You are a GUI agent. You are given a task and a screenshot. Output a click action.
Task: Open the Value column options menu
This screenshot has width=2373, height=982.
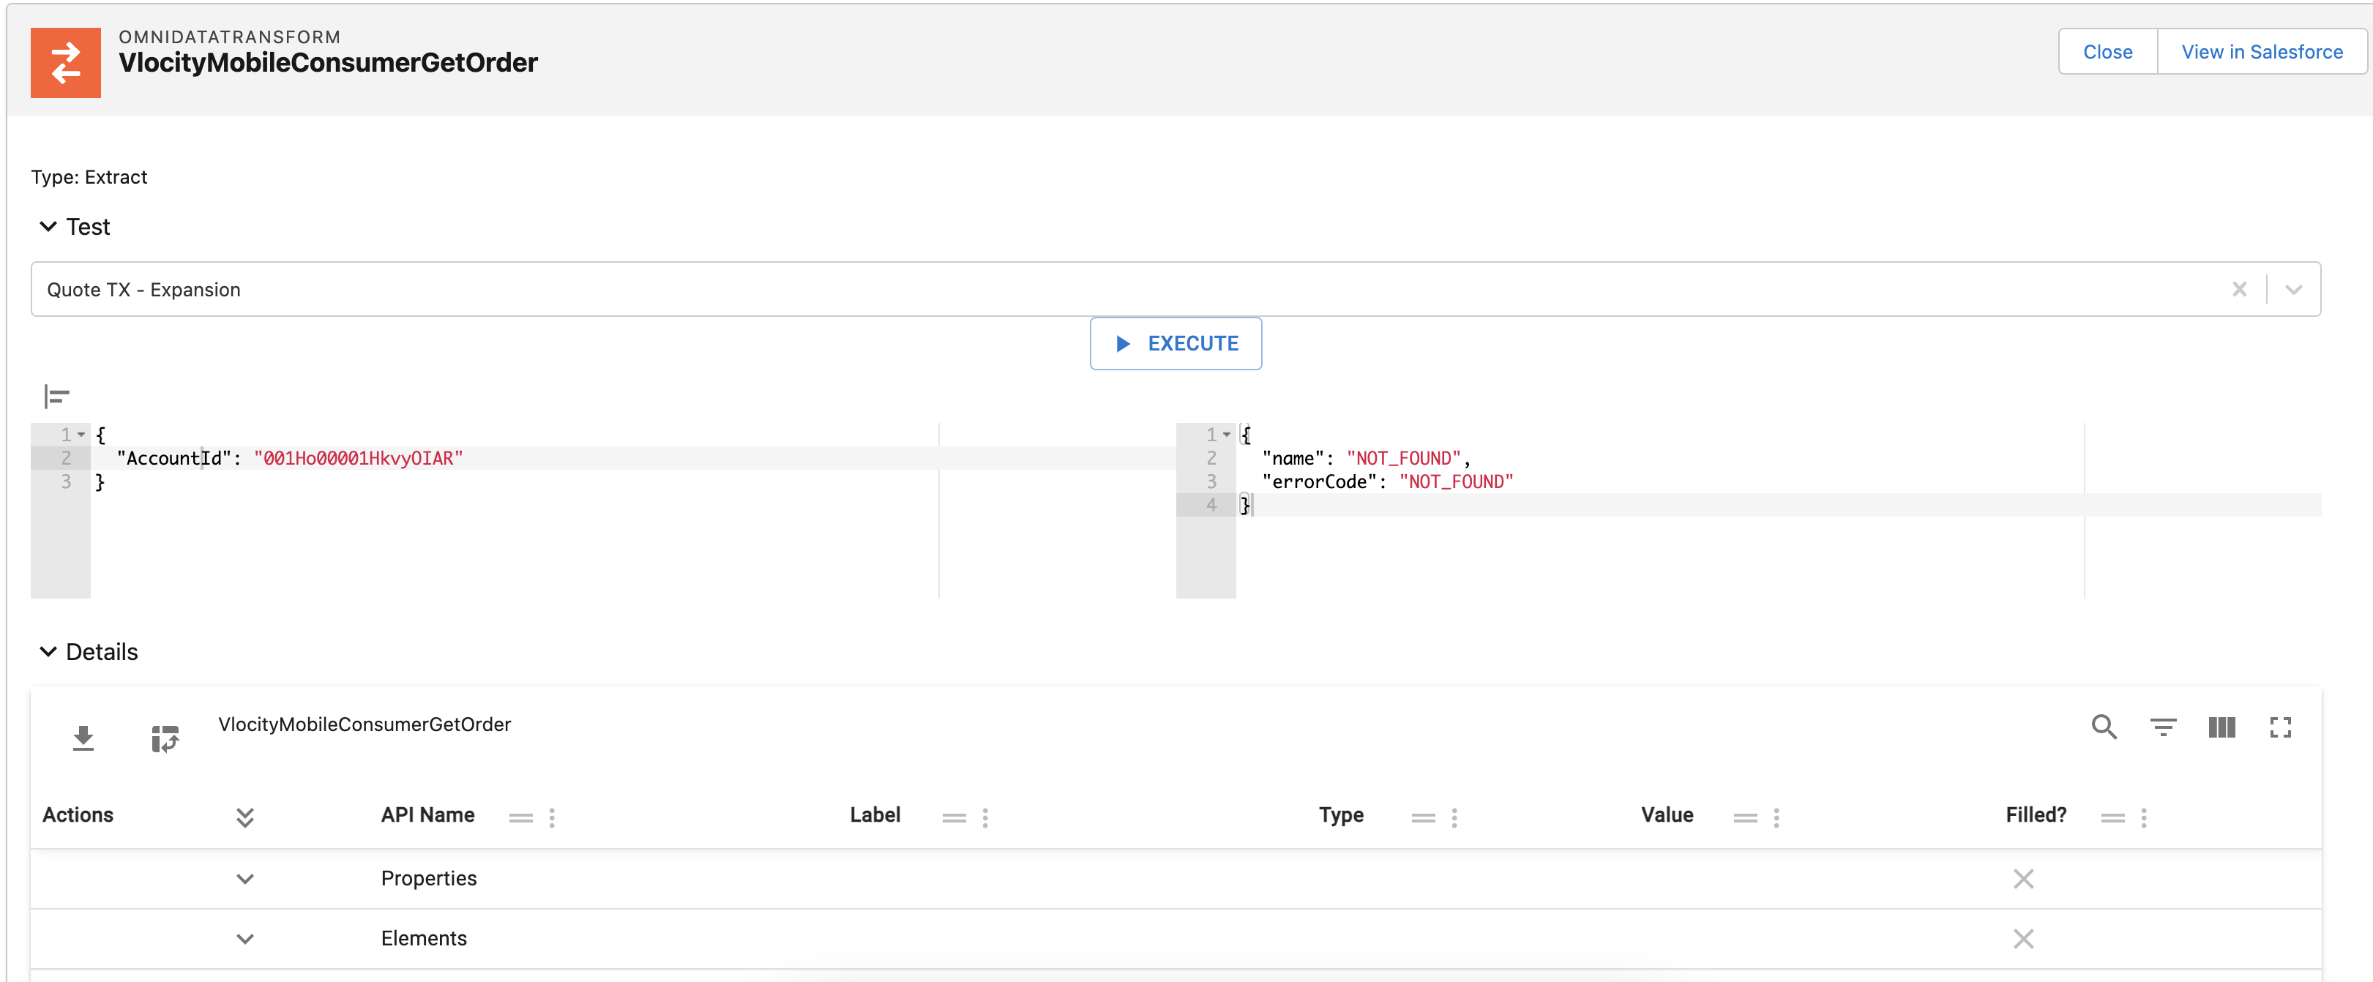coord(1776,817)
